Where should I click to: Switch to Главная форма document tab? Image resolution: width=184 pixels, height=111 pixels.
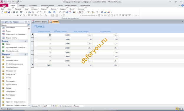click(40, 22)
